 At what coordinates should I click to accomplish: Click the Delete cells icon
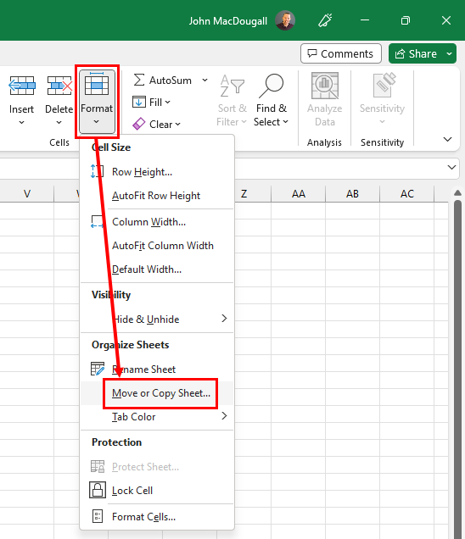pos(59,86)
